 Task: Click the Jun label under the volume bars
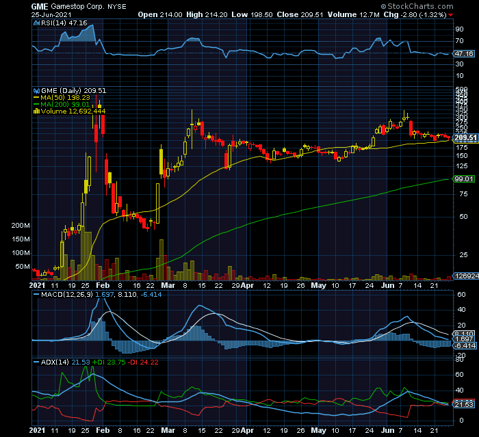pyautogui.click(x=388, y=286)
